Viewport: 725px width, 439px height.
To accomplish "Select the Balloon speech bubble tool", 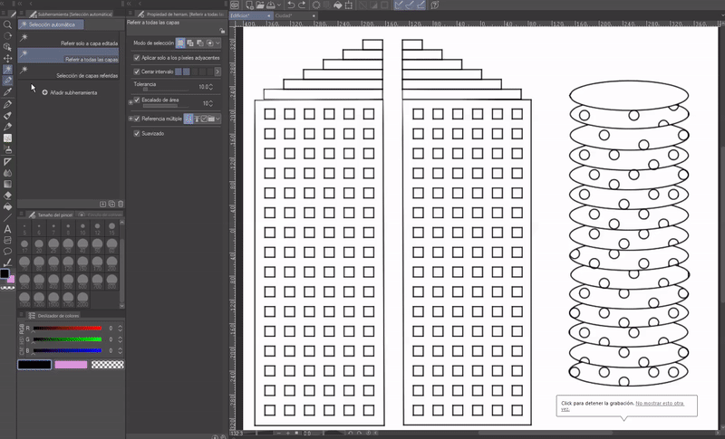I will click(x=7, y=252).
